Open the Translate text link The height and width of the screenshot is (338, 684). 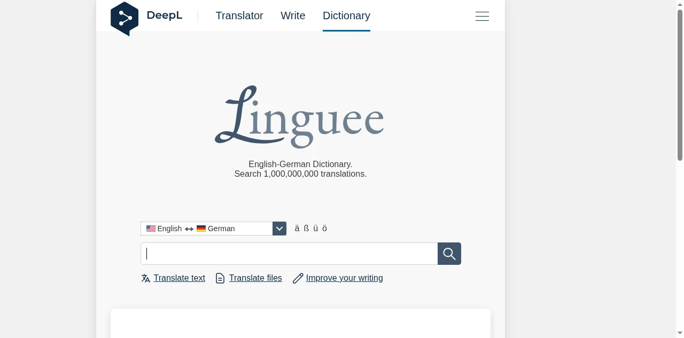tap(179, 278)
